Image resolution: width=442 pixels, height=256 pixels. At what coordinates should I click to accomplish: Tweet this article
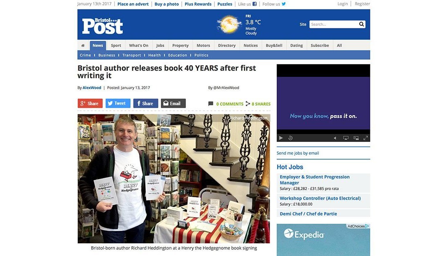coord(118,103)
